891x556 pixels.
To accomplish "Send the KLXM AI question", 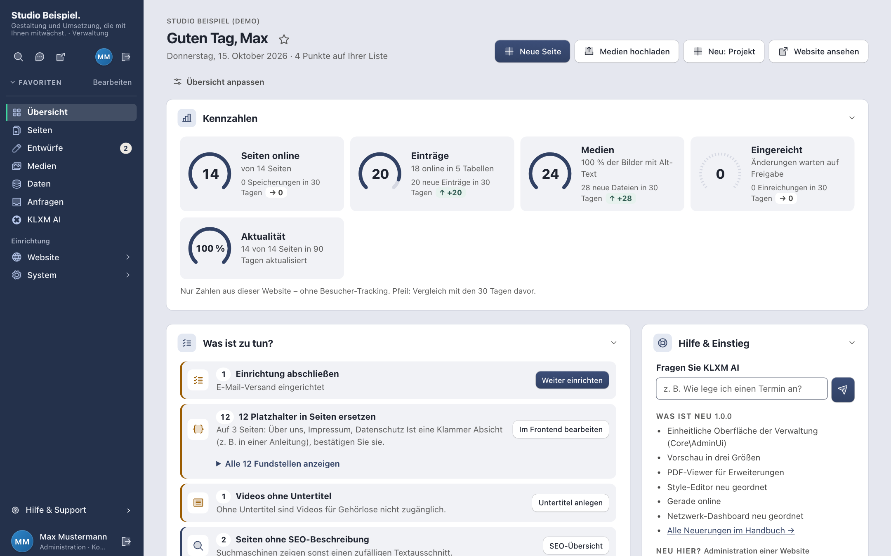I will coord(843,390).
